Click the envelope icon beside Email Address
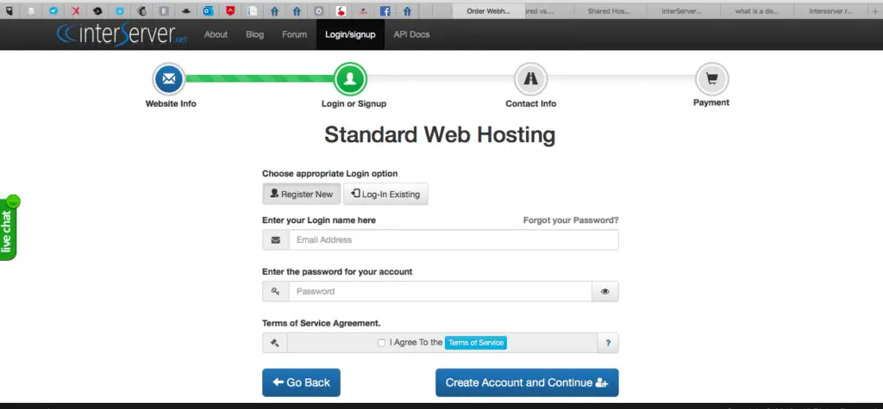 [275, 239]
